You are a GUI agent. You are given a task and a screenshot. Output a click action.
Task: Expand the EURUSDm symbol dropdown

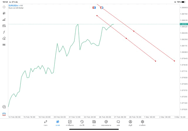click(14, 5)
